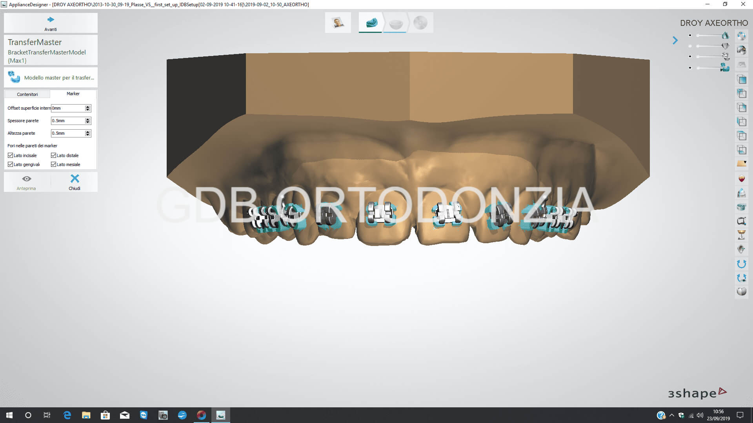Uncheck the Lato incisale checkbox
753x423 pixels.
pyautogui.click(x=11, y=155)
